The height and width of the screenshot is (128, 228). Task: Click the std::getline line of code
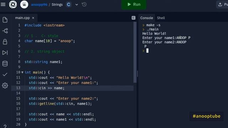(60, 103)
